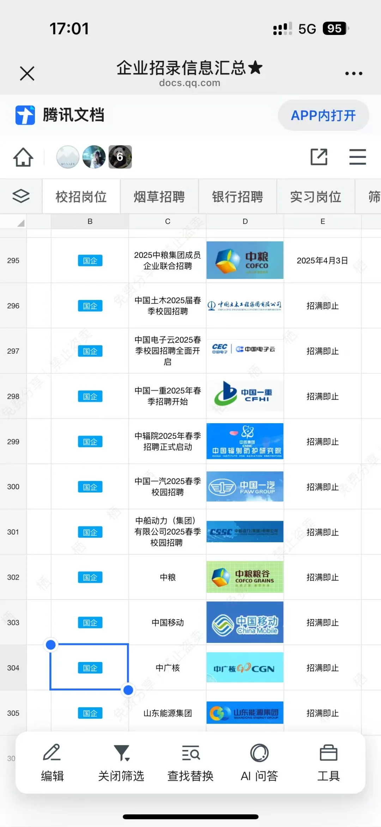Screen dimensions: 381x827
Task: Select cell 中国一重2025年春季招聘开始
Action: pyautogui.click(x=168, y=396)
